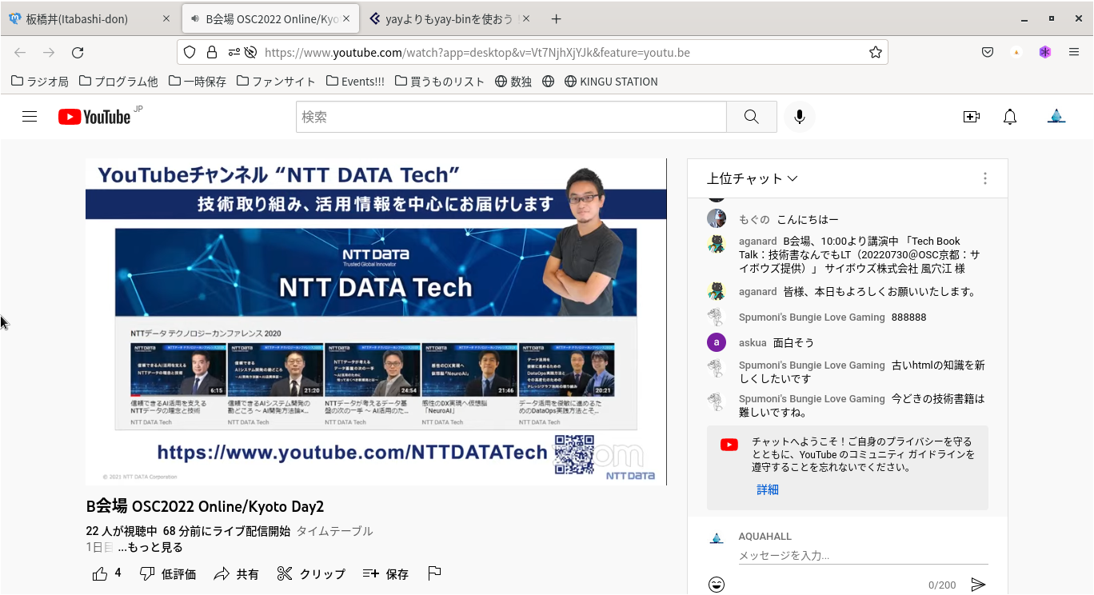1094x595 pixels.
Task: Open the create video camera icon
Action: click(x=971, y=117)
